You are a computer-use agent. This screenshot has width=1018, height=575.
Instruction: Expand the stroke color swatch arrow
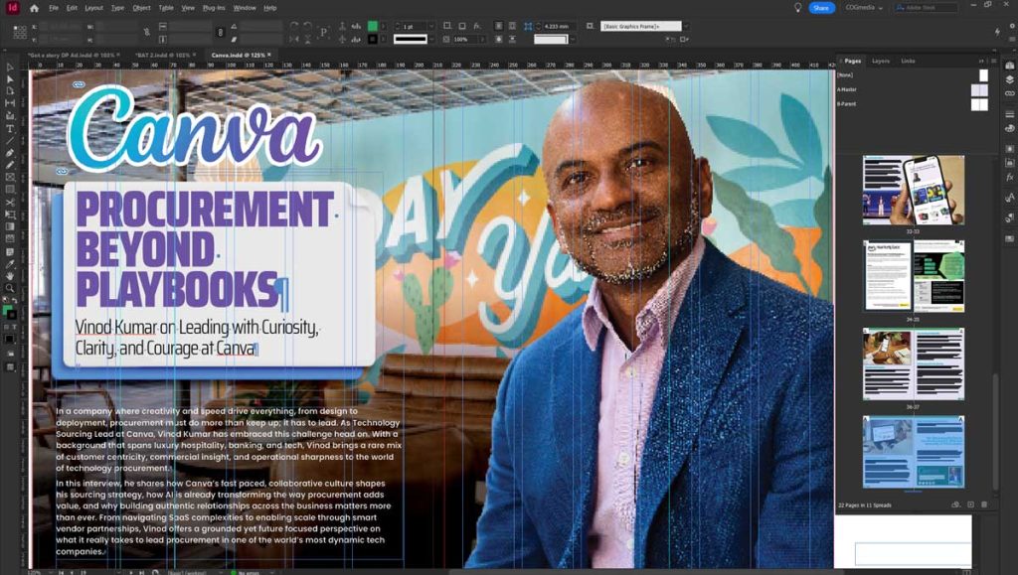pyautogui.click(x=383, y=40)
